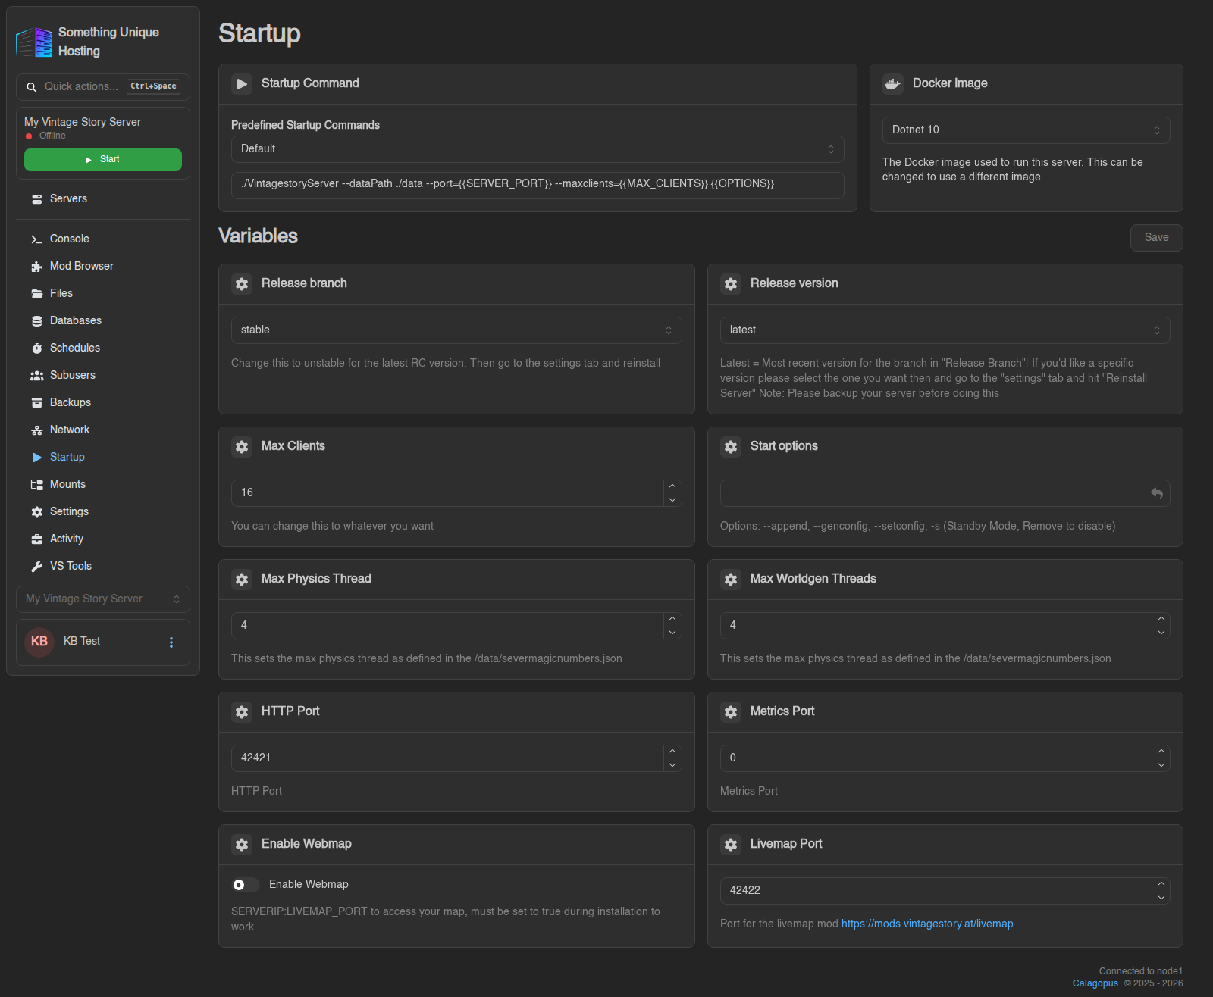Click the Backups archive icon
Viewport: 1213px width, 997px height.
click(36, 403)
